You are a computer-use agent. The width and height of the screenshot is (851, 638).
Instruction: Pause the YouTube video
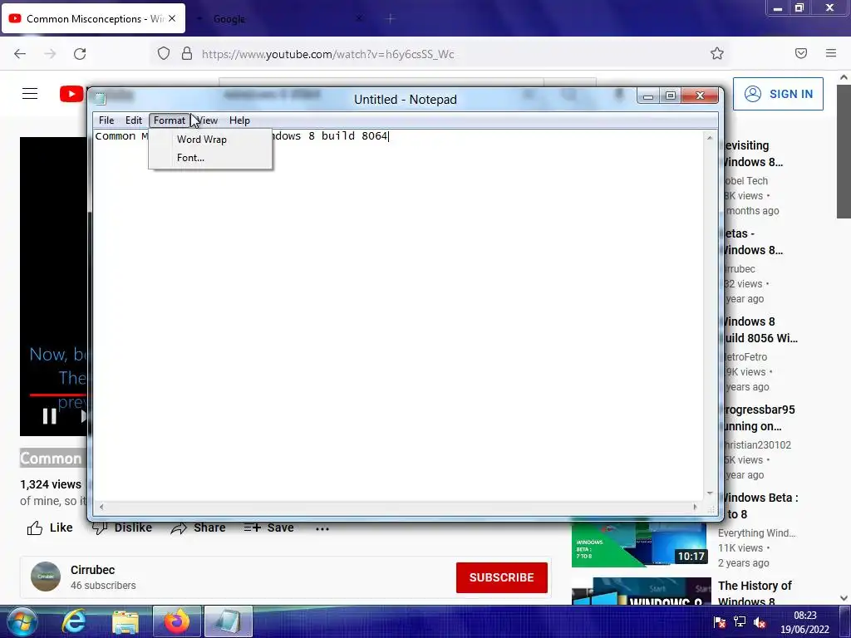(x=49, y=416)
